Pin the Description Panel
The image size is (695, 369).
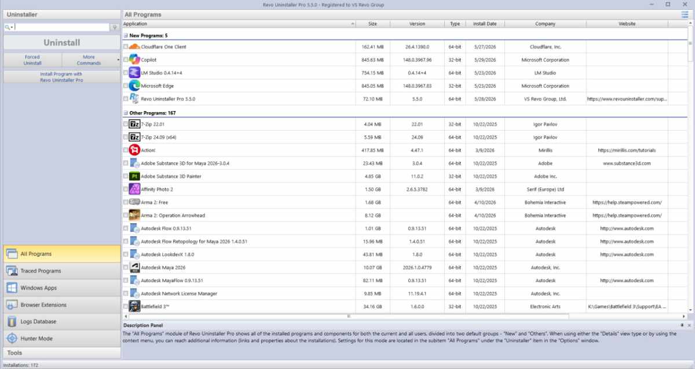pos(681,326)
